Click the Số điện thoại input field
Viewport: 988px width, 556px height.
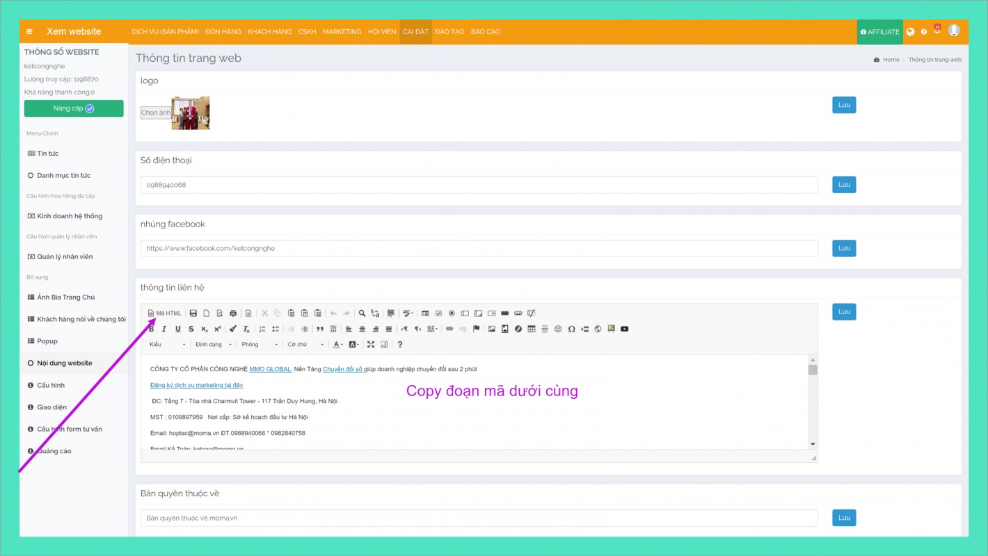pos(479,185)
